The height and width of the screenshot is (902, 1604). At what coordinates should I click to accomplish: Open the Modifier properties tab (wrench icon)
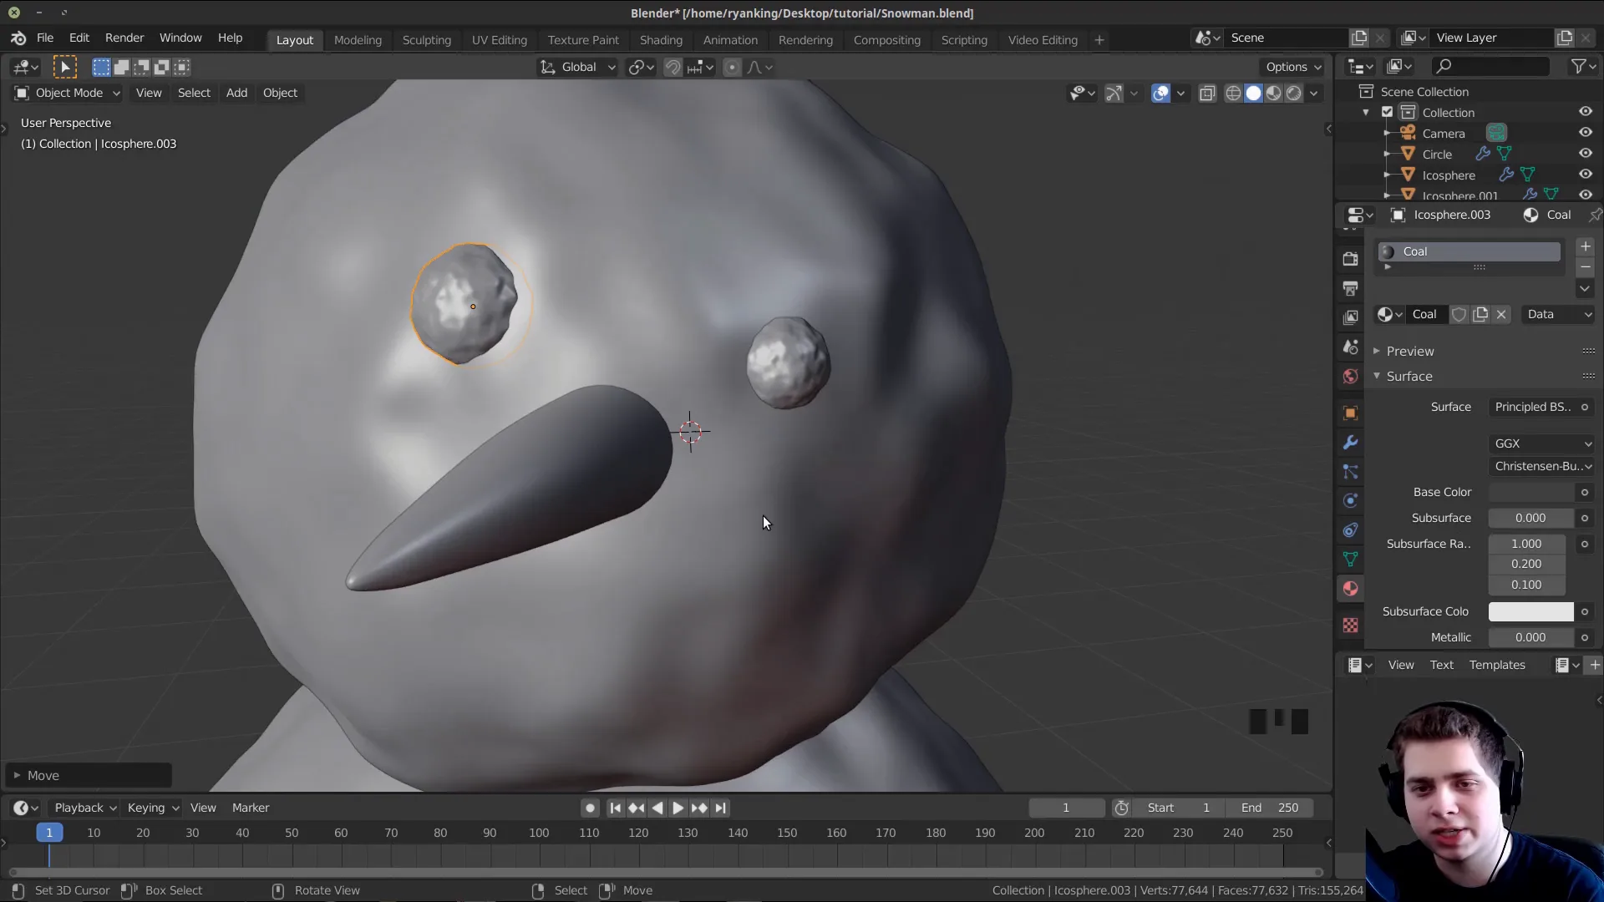coord(1351,443)
